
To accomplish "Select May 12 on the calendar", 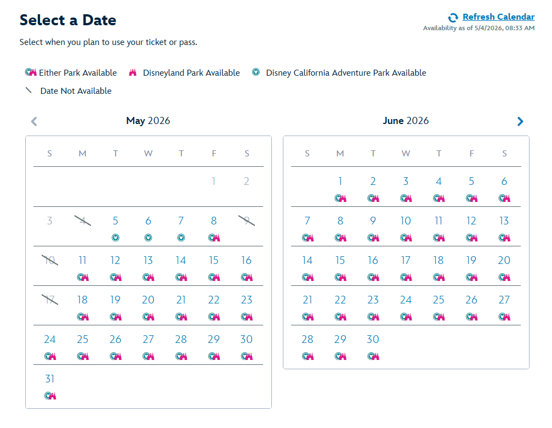I will tap(116, 260).
